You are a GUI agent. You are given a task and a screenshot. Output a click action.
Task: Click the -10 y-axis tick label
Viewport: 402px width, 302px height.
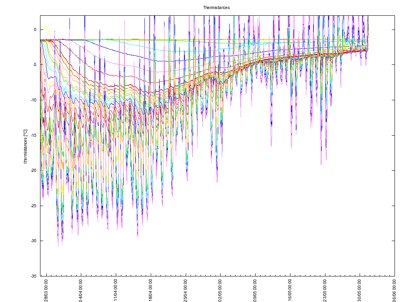(33, 100)
